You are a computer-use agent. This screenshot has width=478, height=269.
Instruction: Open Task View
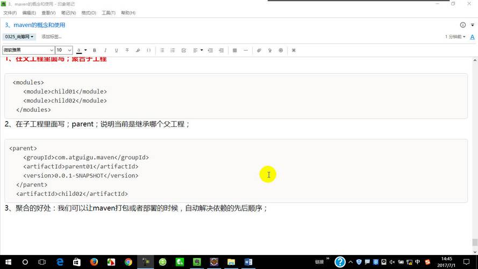point(42,262)
